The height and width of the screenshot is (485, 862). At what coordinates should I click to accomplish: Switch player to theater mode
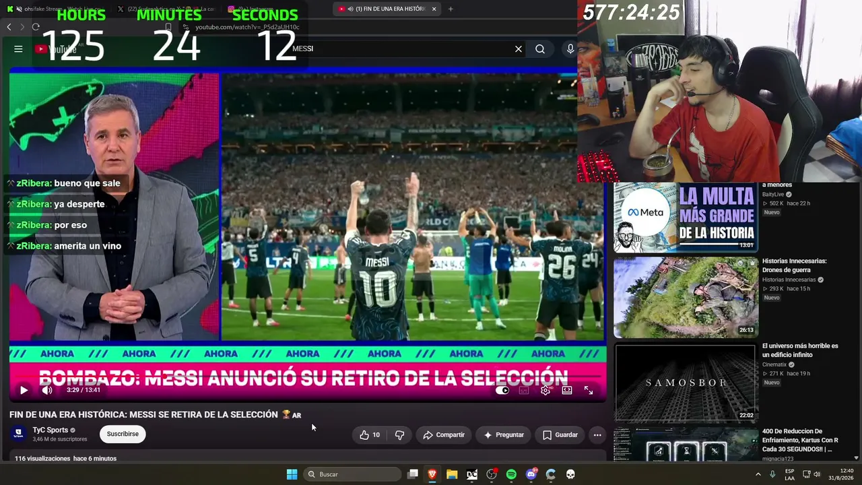pyautogui.click(x=567, y=390)
